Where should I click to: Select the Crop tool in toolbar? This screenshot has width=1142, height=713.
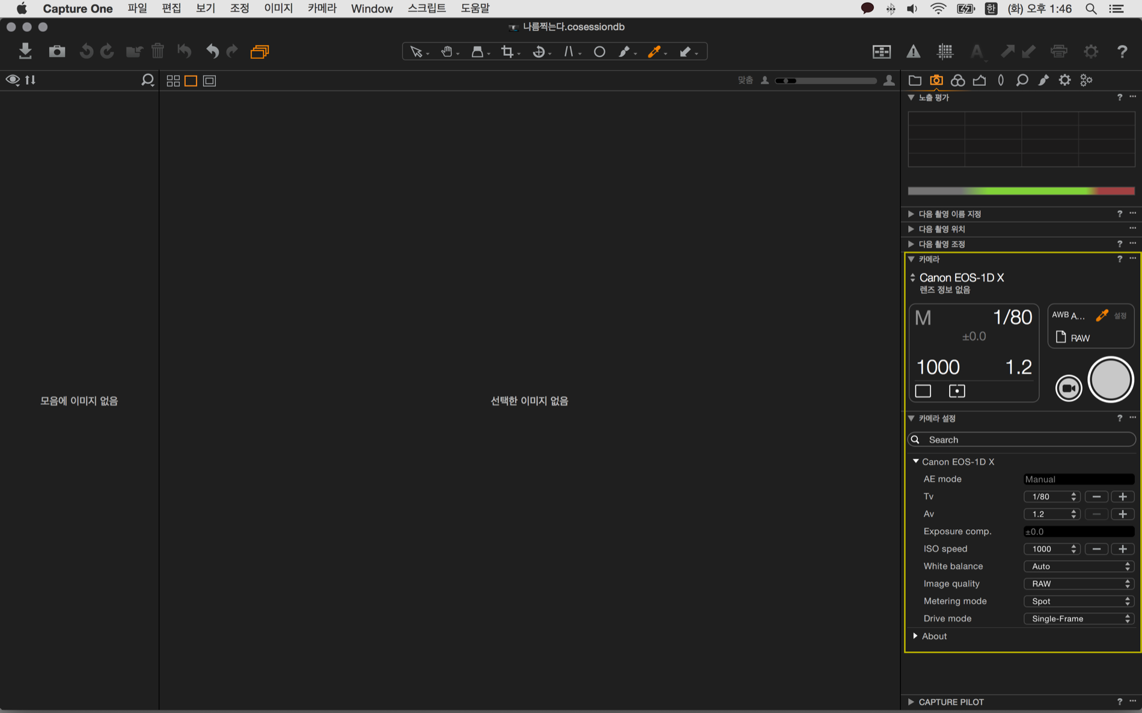click(507, 52)
